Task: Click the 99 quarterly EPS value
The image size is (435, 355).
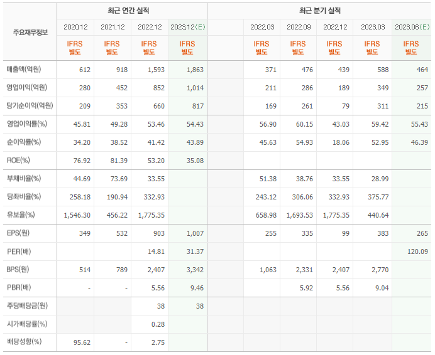Action: pyautogui.click(x=345, y=234)
